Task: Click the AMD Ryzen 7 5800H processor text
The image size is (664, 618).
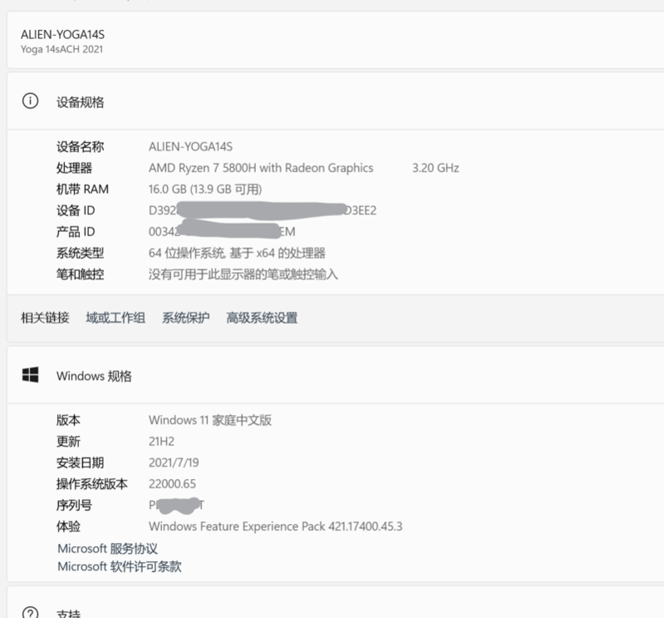Action: (x=261, y=168)
